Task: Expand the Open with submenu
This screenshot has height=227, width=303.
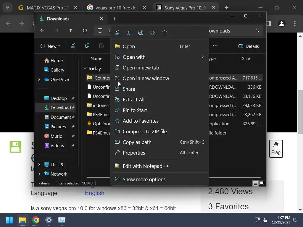Action: point(159,57)
